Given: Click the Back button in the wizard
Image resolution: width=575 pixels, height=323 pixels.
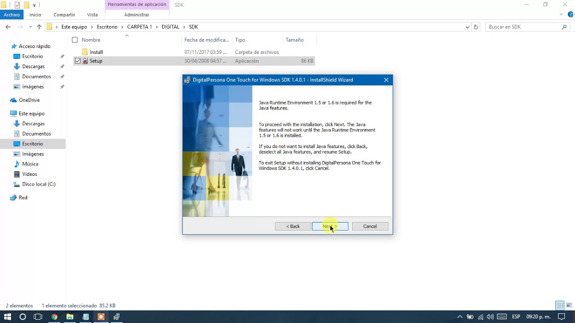Looking at the screenshot, I should pyautogui.click(x=293, y=226).
